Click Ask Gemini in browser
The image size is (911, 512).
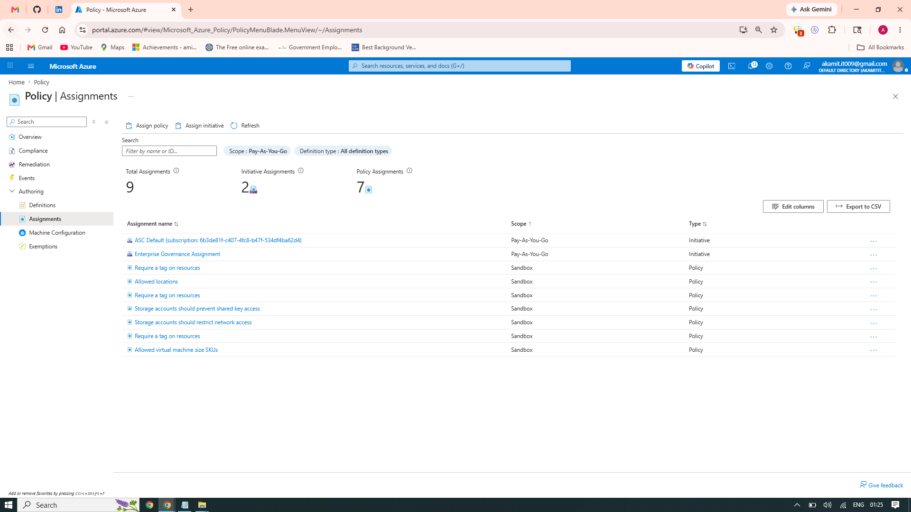(x=811, y=9)
